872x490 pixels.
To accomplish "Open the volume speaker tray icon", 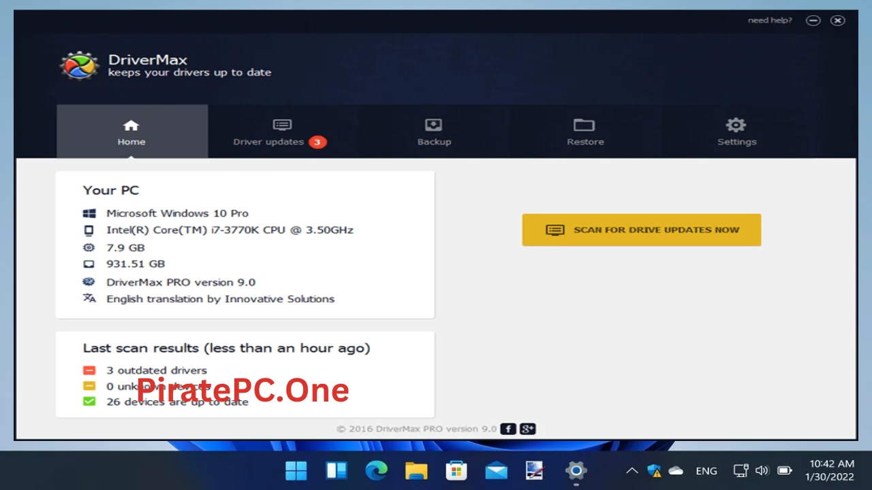I will point(762,470).
